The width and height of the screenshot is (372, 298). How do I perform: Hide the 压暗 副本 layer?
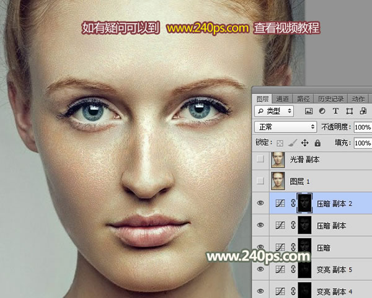pyautogui.click(x=260, y=225)
